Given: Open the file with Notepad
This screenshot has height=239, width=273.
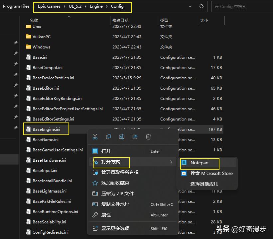Looking at the screenshot, I should click(x=199, y=164).
